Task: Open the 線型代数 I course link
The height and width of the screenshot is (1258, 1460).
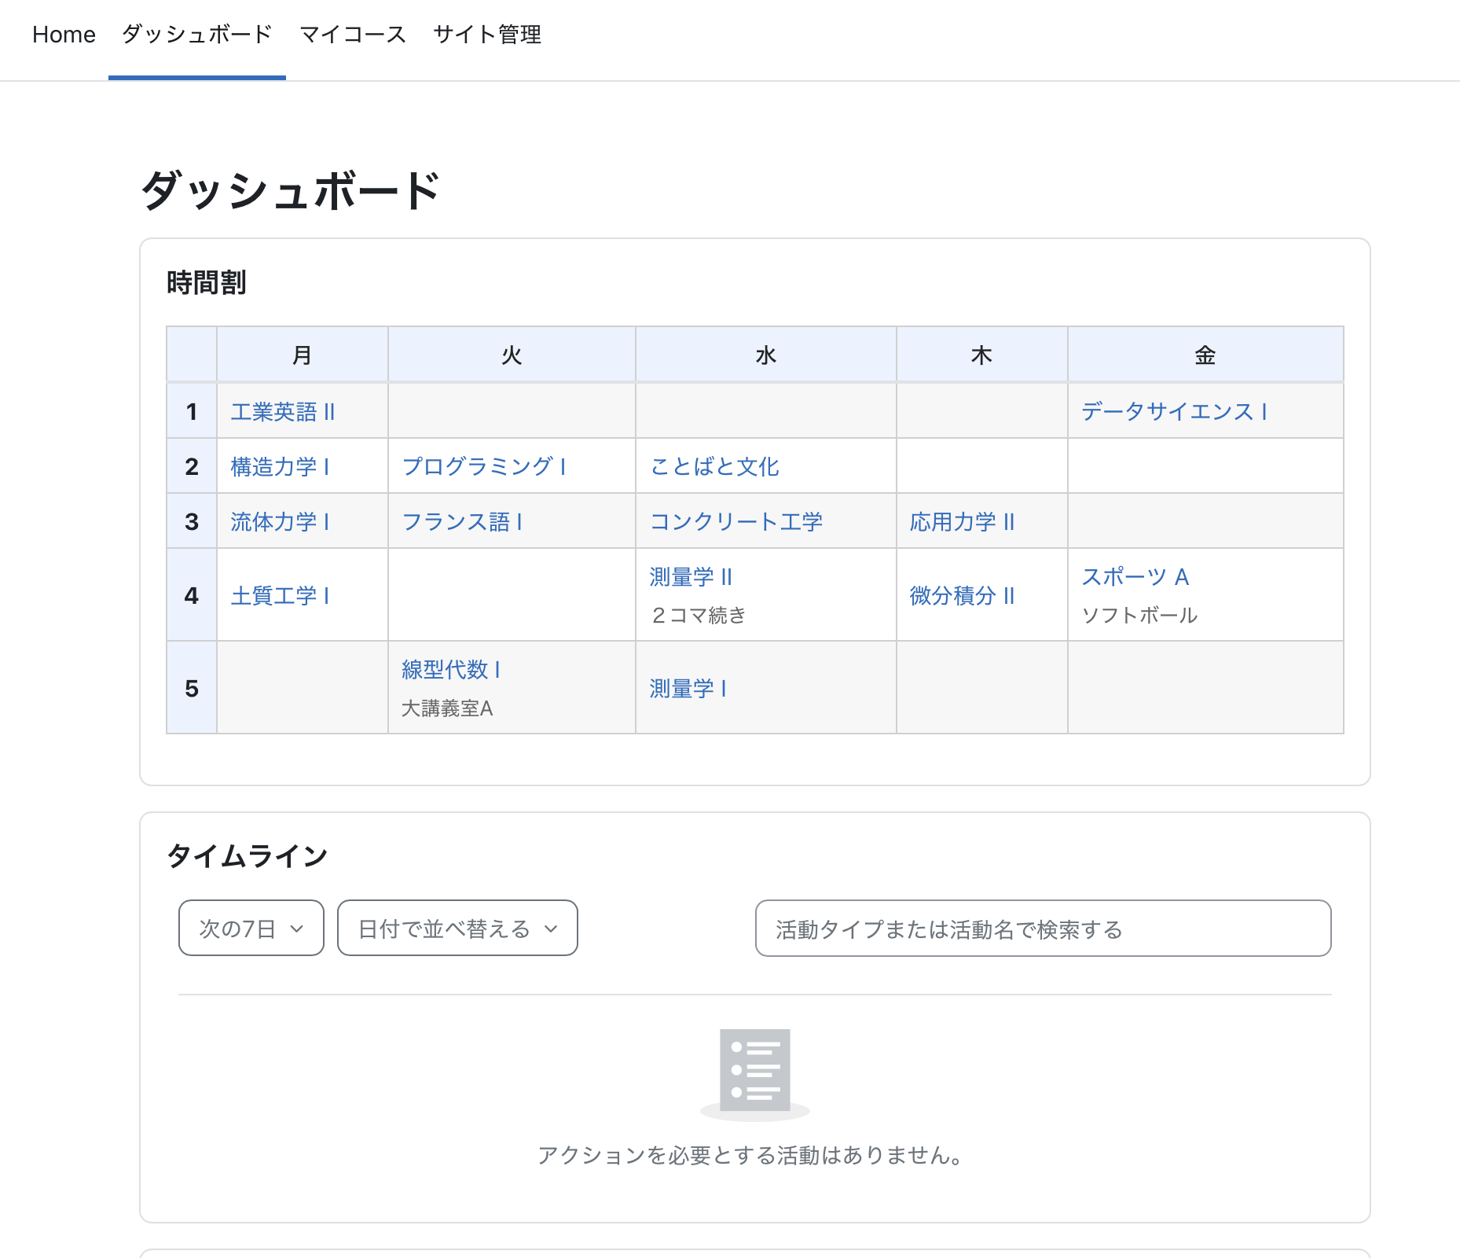Action: (451, 670)
